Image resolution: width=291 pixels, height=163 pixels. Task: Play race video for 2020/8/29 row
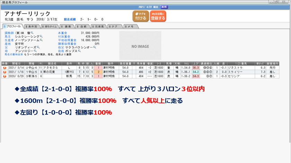pos(5,76)
